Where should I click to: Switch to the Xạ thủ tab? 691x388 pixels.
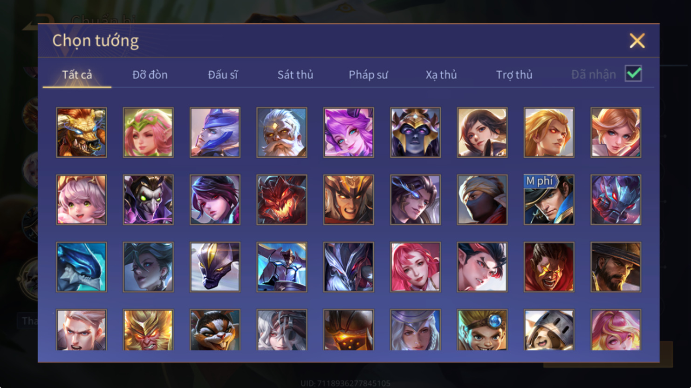click(x=441, y=74)
